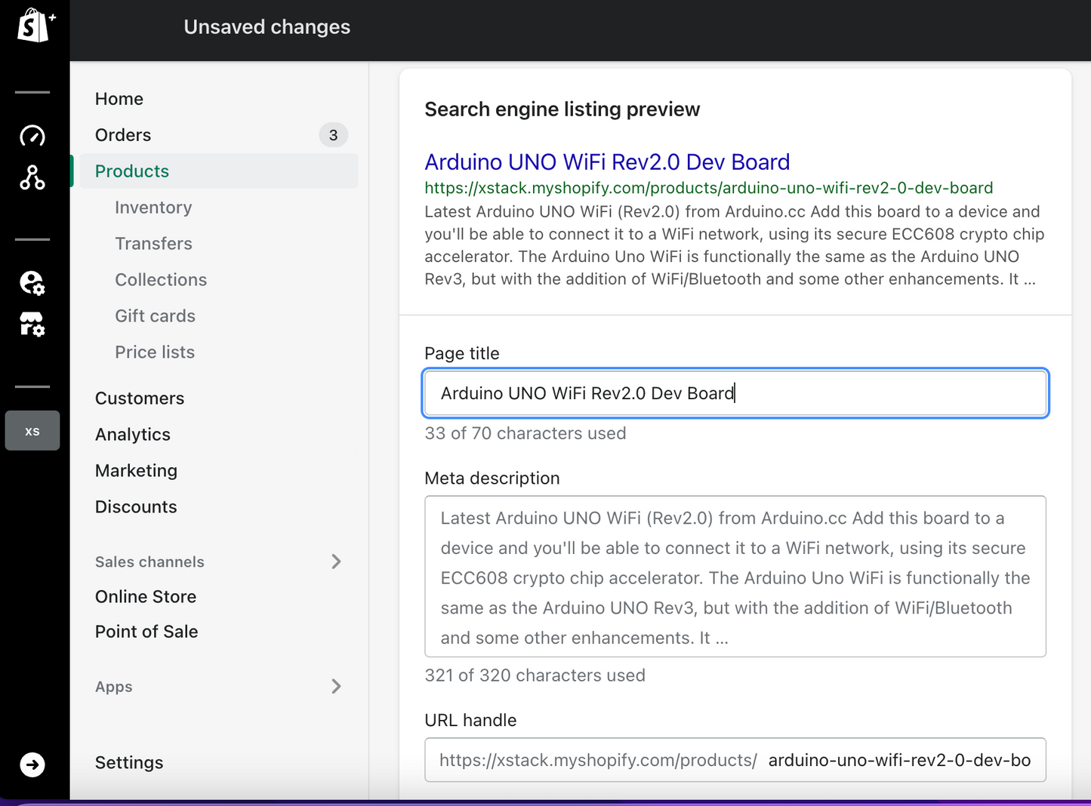Expand Sales channels chevron
This screenshot has height=806, width=1091.
click(x=336, y=561)
